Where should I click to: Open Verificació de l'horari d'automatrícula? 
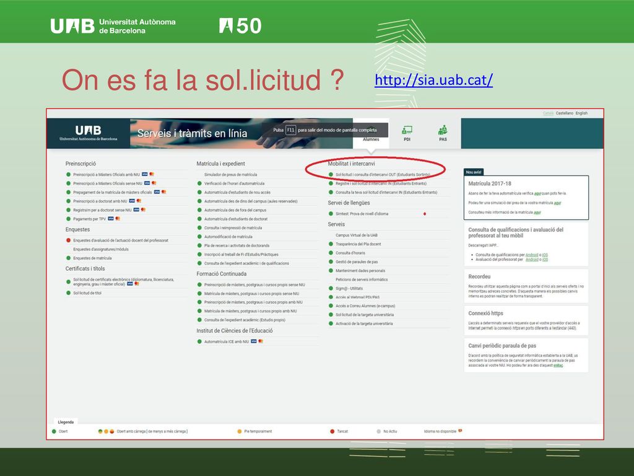point(234,183)
